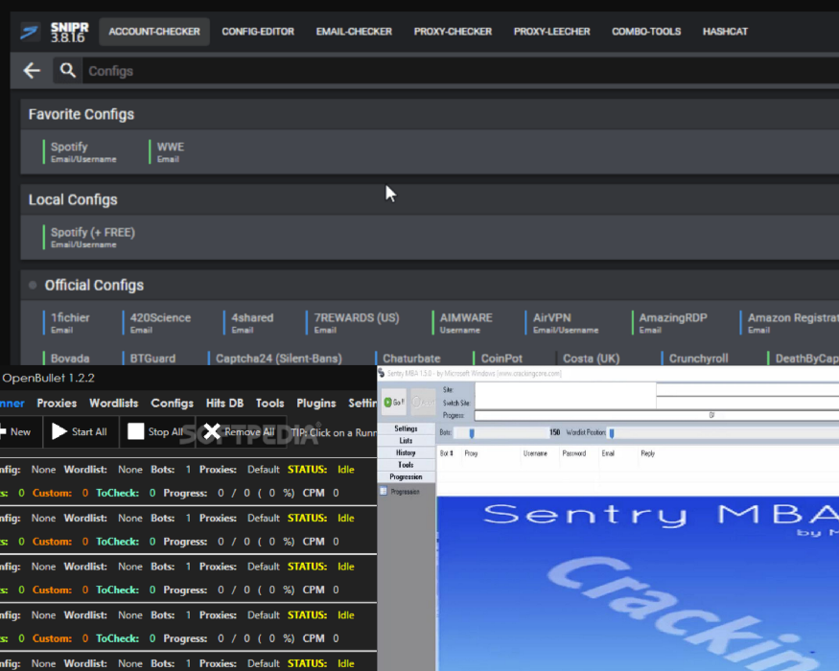Viewport: 839px width, 671px height.
Task: Click the Bots slider handle in Sentry MBA
Action: tap(472, 433)
